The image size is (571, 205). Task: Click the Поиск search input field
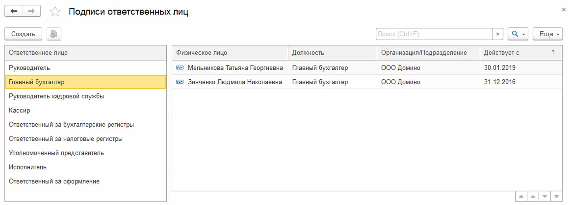pos(434,34)
